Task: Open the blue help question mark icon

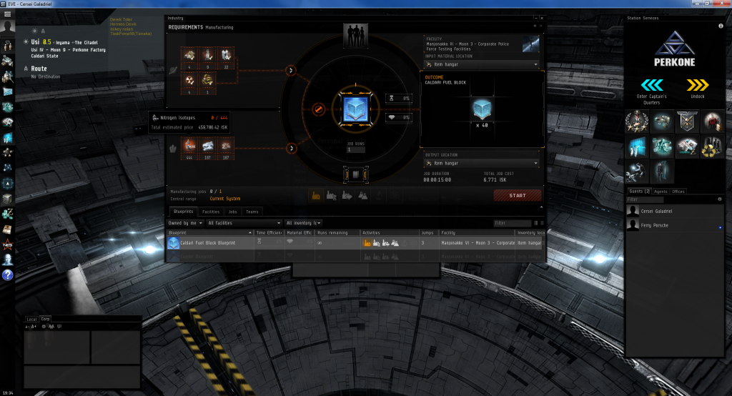Action: click(x=7, y=275)
